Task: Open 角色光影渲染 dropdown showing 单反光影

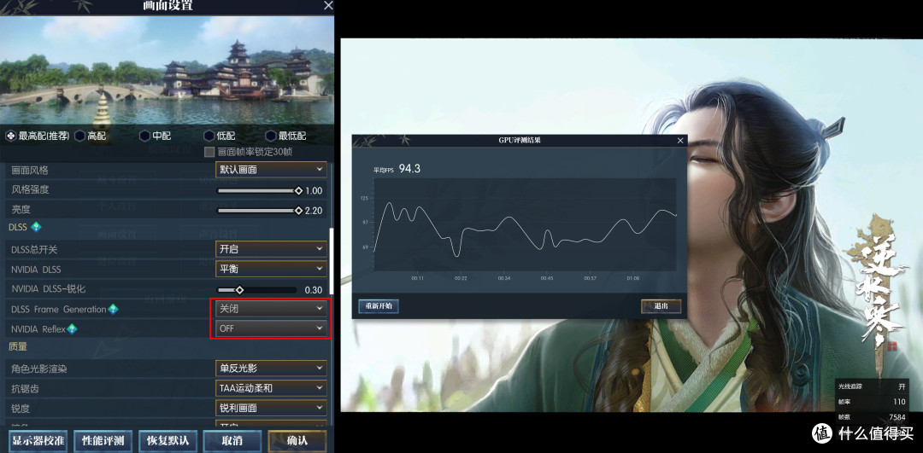Action: (x=271, y=368)
